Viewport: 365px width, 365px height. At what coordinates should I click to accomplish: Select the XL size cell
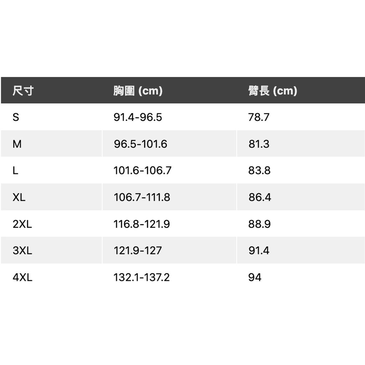click(19, 197)
